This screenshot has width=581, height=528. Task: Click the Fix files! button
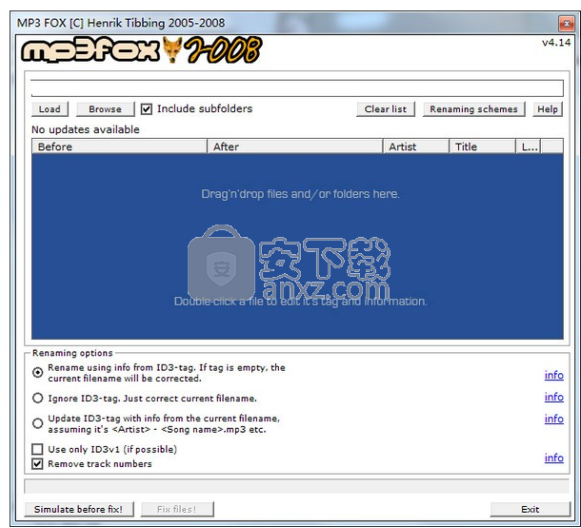coord(177,509)
